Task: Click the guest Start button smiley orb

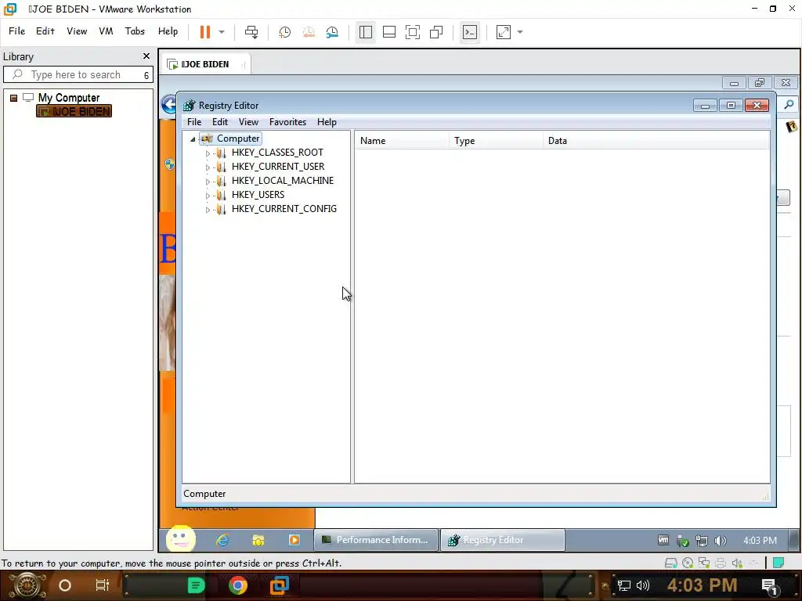Action: 181,538
